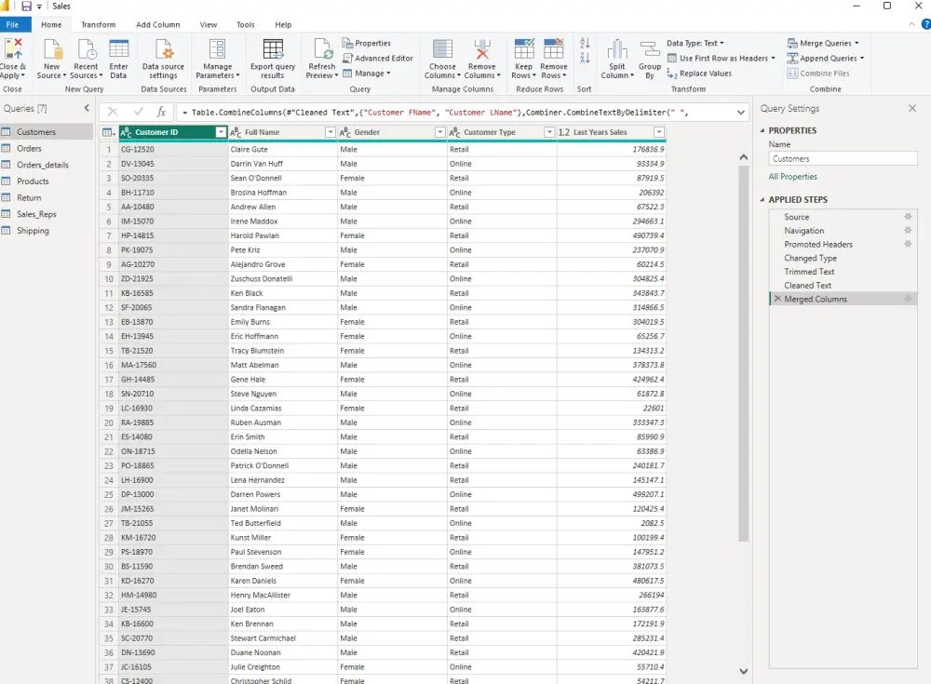Click Keep Rows icon
Viewport: 931px width, 684px height.
(x=523, y=48)
